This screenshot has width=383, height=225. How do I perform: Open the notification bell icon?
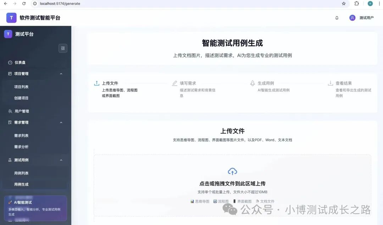[337, 17]
